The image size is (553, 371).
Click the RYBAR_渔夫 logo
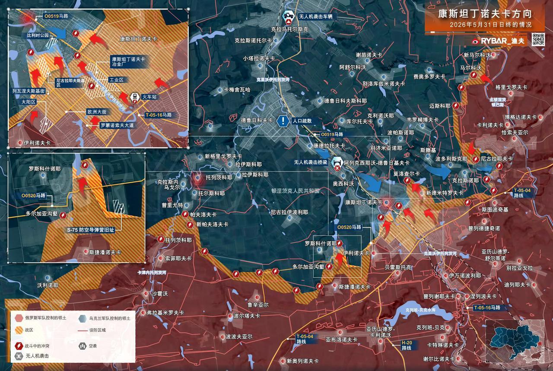498,41
